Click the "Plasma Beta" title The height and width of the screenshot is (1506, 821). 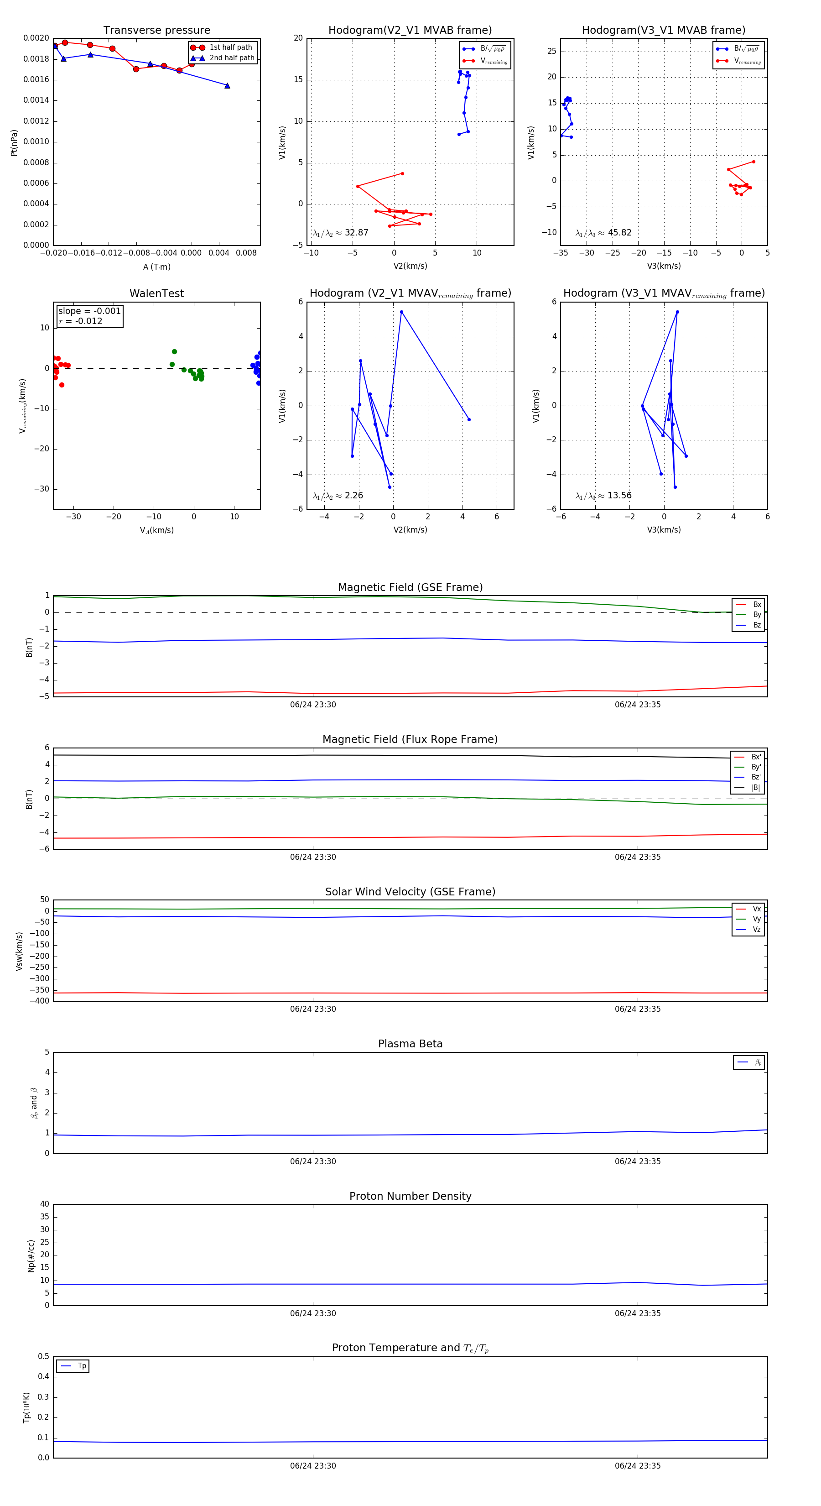410,1044
